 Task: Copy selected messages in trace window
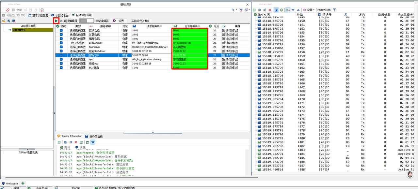pyautogui.click(x=260, y=10)
